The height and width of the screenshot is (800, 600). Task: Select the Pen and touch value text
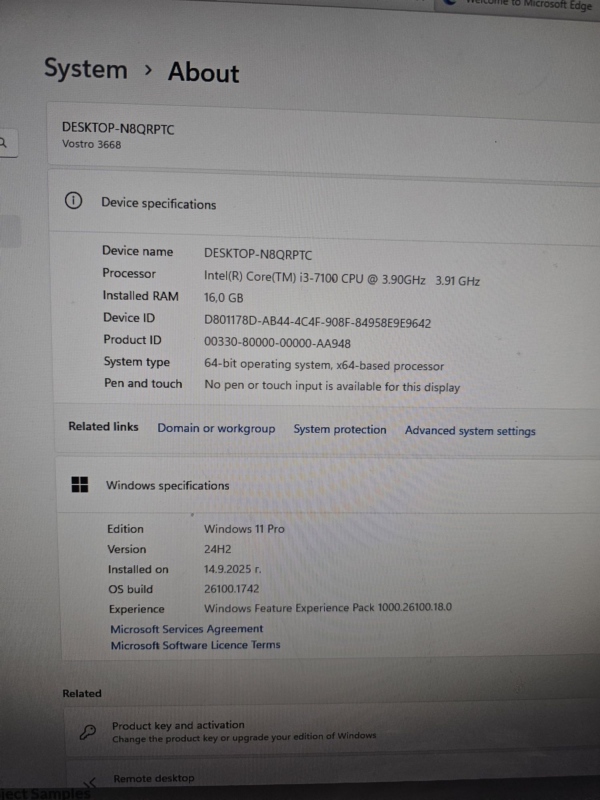pos(332,386)
